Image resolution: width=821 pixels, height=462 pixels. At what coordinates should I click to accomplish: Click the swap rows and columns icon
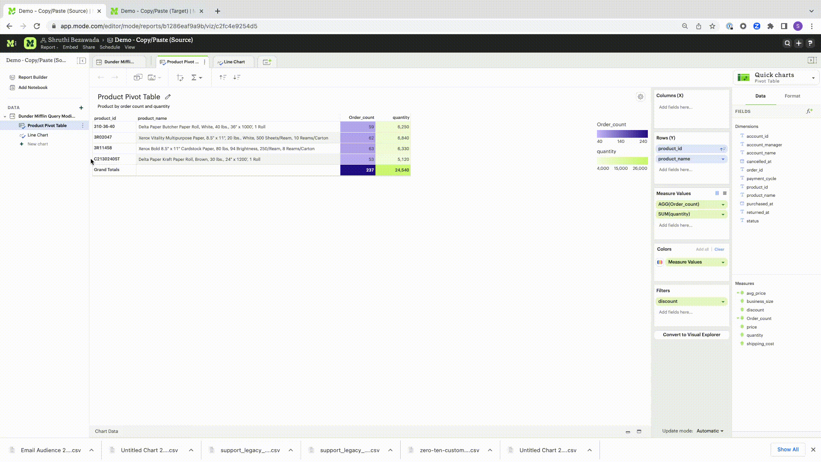[180, 77]
